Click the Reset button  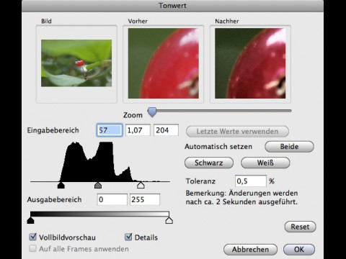(300, 227)
